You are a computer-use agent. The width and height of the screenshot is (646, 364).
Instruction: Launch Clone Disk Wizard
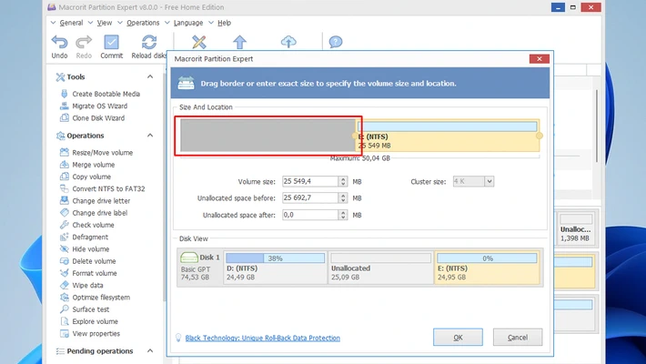[x=92, y=118]
